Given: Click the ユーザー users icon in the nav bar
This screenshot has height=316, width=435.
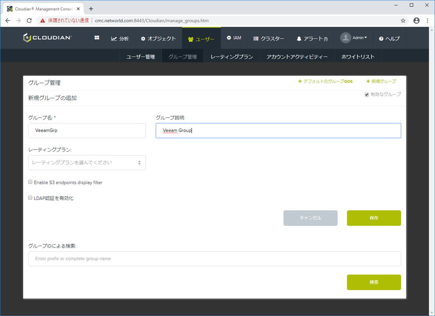Looking at the screenshot, I should click(192, 38).
